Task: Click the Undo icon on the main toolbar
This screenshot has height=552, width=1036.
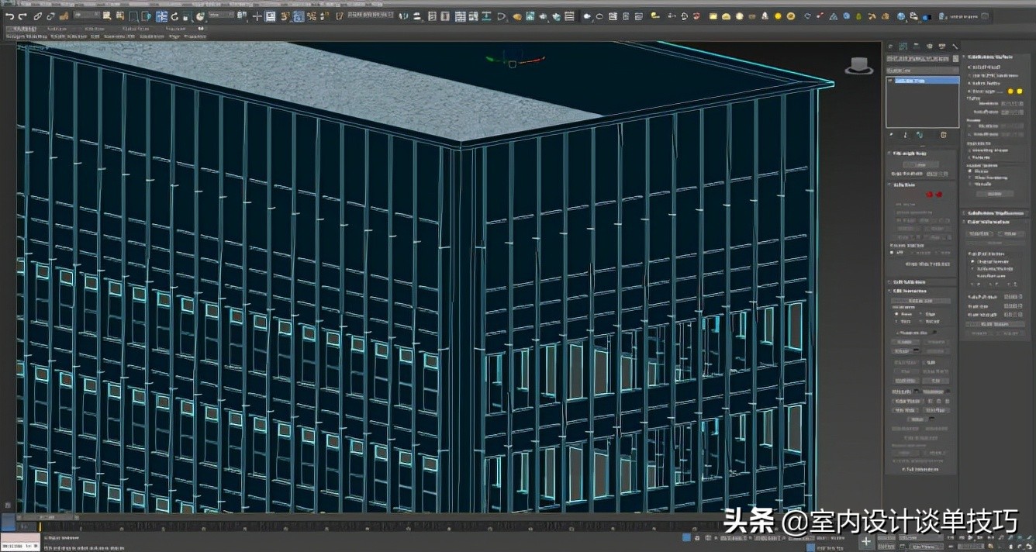Action: click(x=11, y=16)
